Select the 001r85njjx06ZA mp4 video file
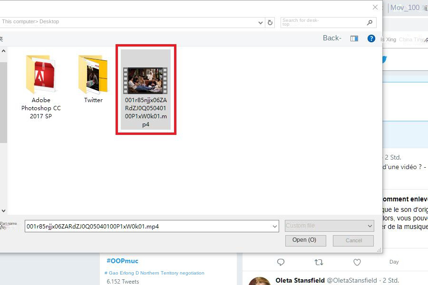 click(x=146, y=89)
